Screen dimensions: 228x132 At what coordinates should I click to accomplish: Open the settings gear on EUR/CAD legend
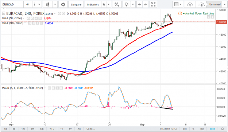[63, 13]
